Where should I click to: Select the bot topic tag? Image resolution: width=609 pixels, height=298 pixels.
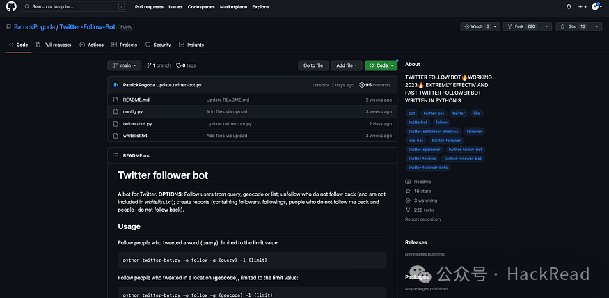412,113
